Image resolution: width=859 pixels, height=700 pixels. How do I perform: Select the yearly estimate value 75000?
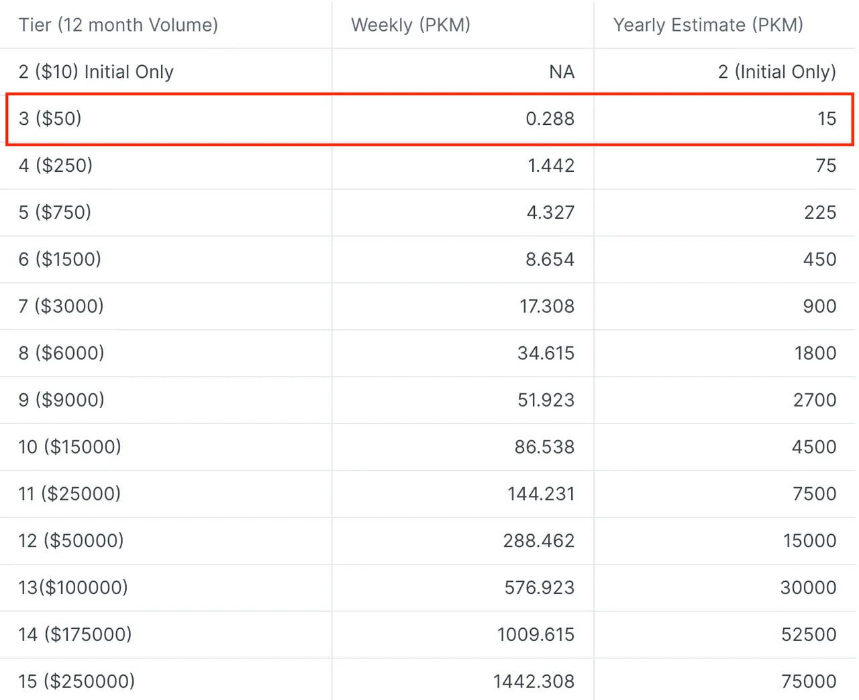coord(809,681)
